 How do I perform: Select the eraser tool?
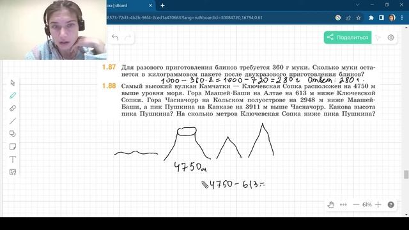click(x=13, y=108)
